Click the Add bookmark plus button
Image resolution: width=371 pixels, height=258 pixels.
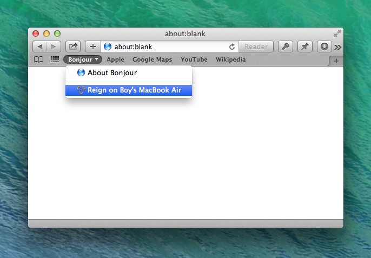(x=93, y=47)
